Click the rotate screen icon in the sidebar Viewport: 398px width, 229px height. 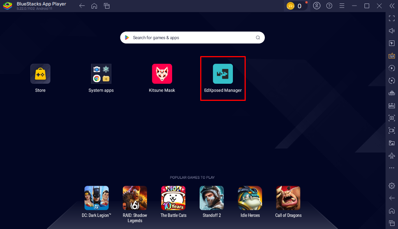click(392, 81)
